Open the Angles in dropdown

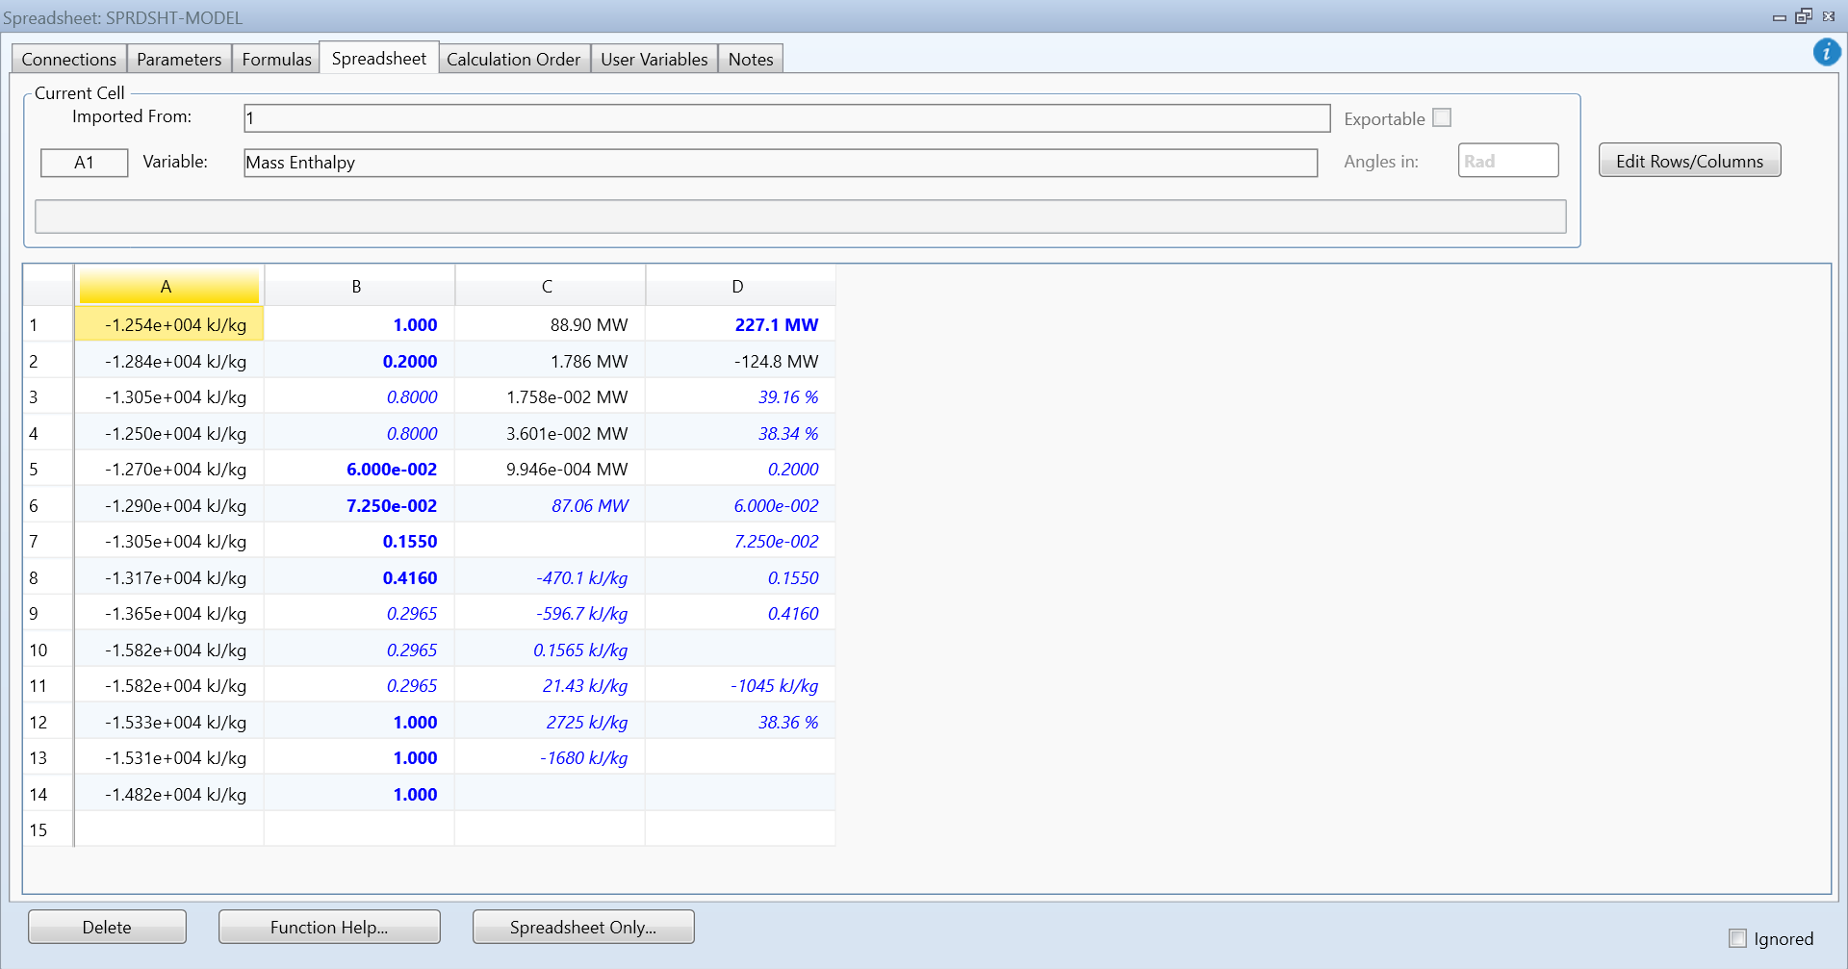(1507, 161)
